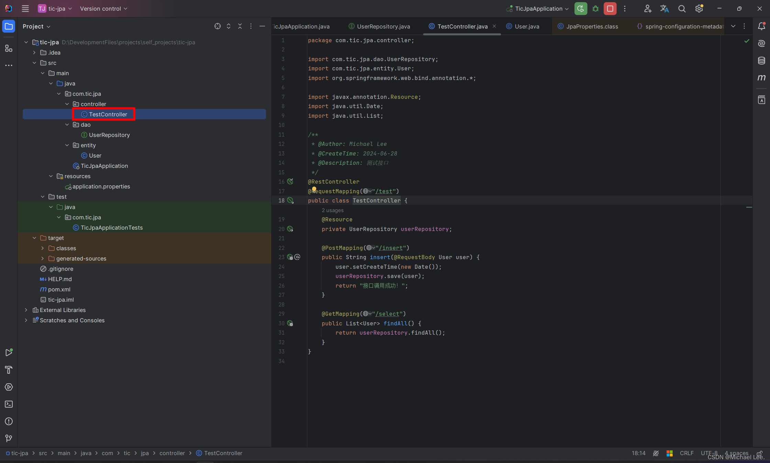Click Select Opened File locate icon
770x463 pixels.
click(218, 26)
